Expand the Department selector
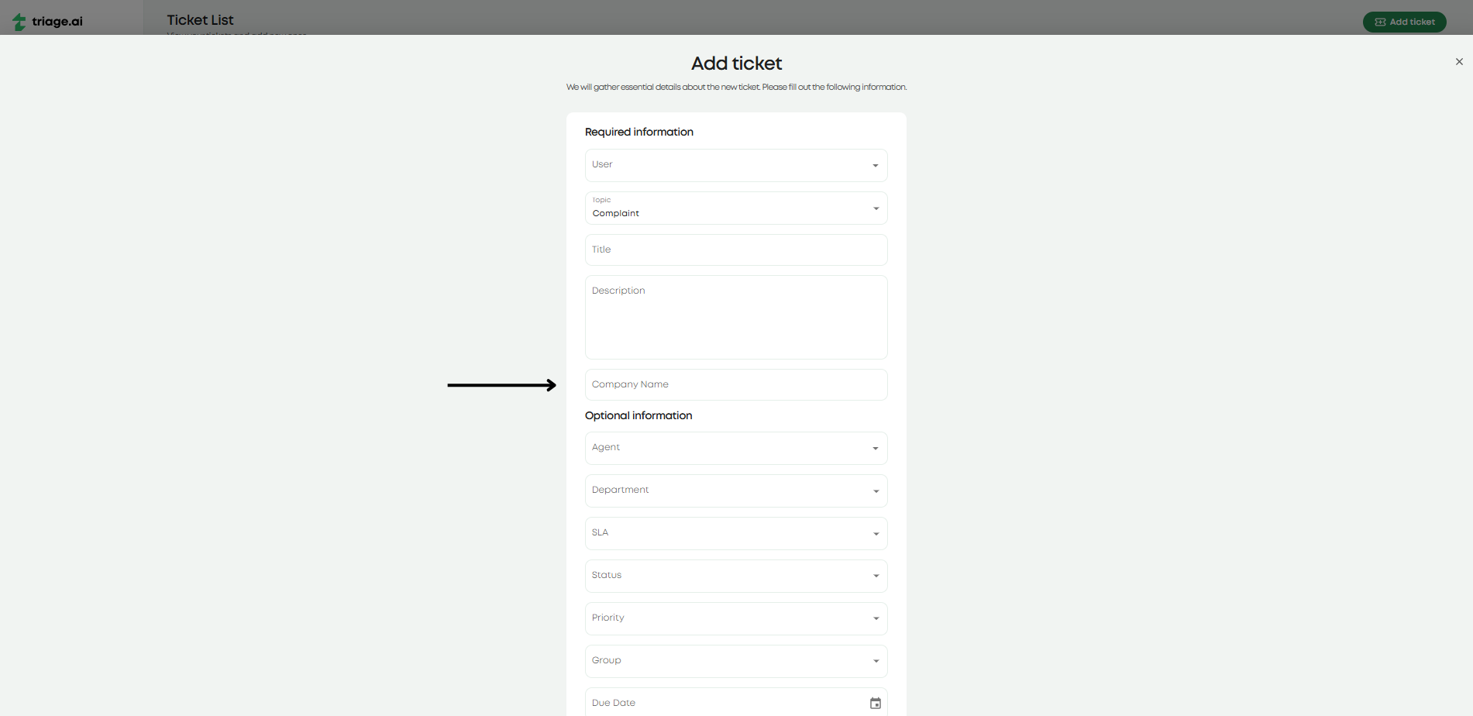This screenshot has height=716, width=1473. point(875,491)
